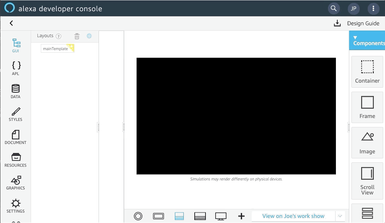
Task: Go to the DOCUMENT section
Action: click(16, 137)
